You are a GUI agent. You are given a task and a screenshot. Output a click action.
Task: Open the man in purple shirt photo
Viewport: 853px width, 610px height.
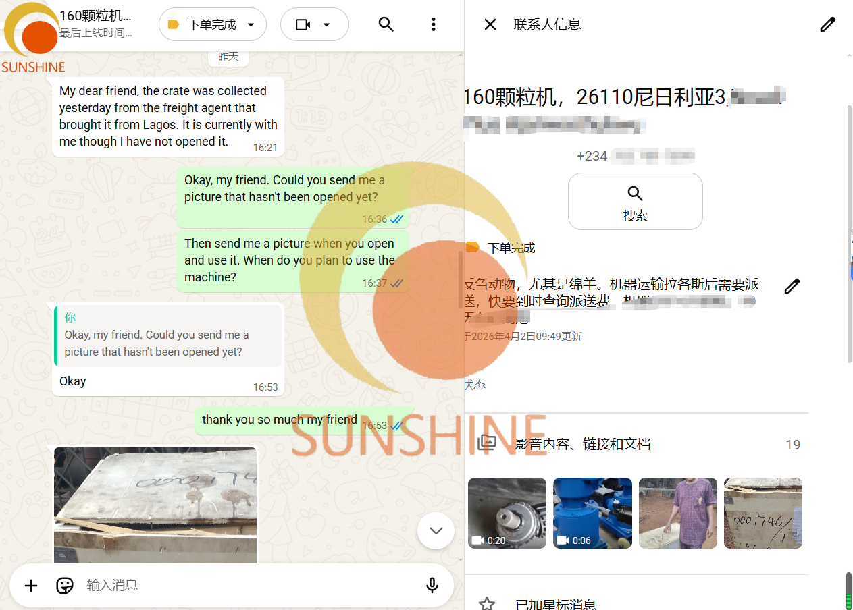pos(677,513)
